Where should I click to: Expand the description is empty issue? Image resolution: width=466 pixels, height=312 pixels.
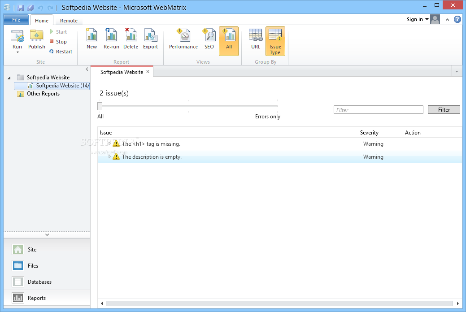pos(109,156)
